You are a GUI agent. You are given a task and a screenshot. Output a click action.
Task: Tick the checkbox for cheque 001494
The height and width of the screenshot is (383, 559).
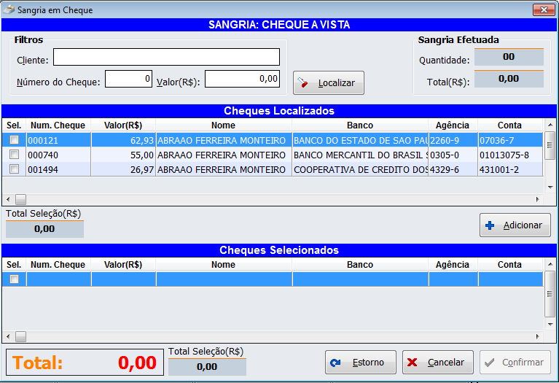click(14, 169)
